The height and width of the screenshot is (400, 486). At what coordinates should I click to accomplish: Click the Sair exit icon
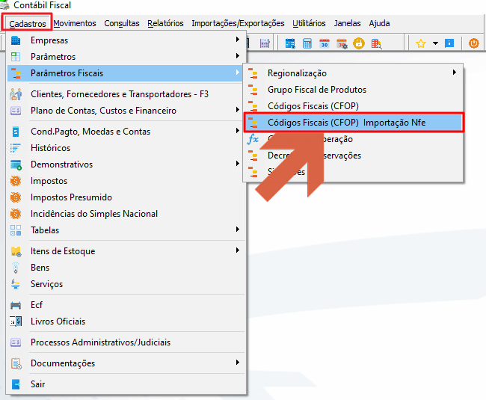(16, 384)
